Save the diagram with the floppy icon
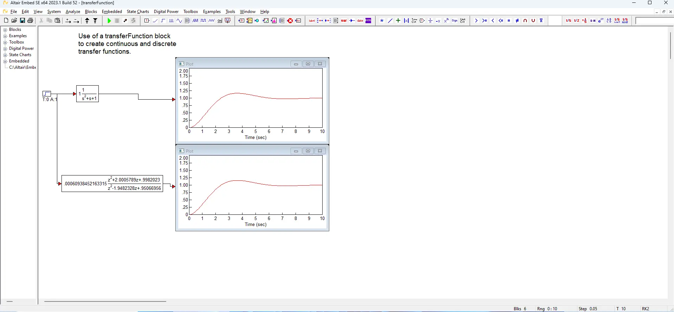Screen dimensions: 674x312 (22, 21)
